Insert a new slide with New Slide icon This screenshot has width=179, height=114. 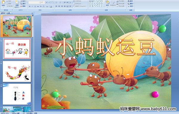point(17,3)
